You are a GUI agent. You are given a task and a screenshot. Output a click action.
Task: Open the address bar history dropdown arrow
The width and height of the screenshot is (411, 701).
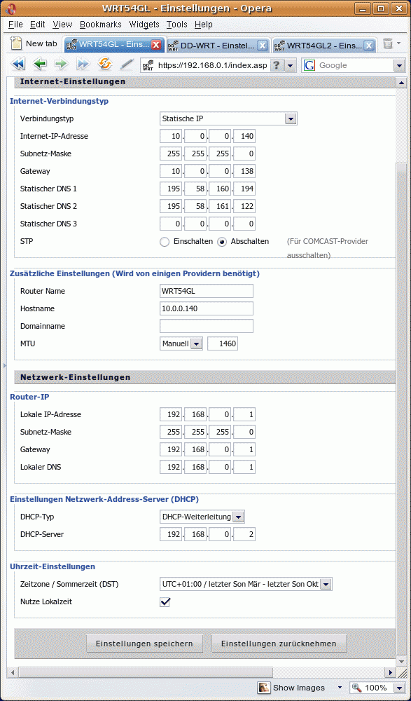coord(291,66)
